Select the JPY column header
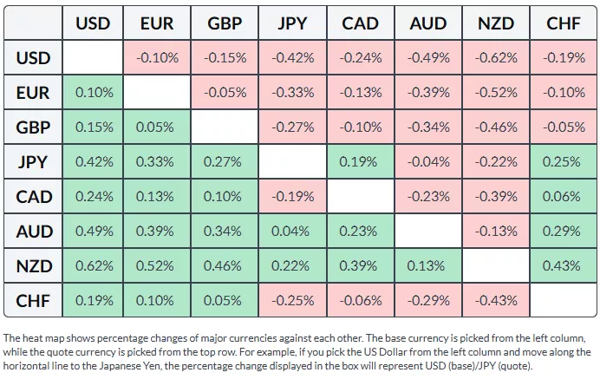Image resolution: width=600 pixels, height=379 pixels. coord(294,23)
